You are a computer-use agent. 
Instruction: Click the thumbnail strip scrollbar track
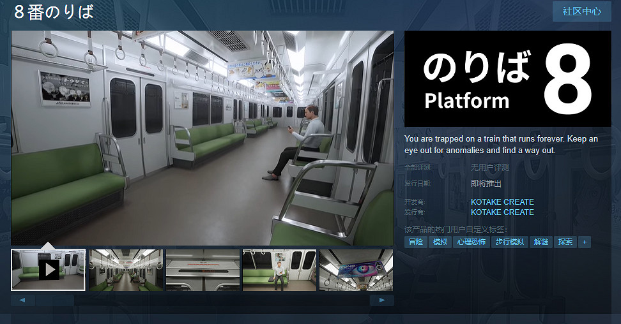[x=202, y=300]
